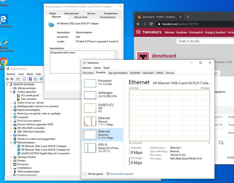The height and width of the screenshot is (183, 234).
Task: Open the Gebeurtenissen tab in adapter properties
Action: click(x=71, y=13)
